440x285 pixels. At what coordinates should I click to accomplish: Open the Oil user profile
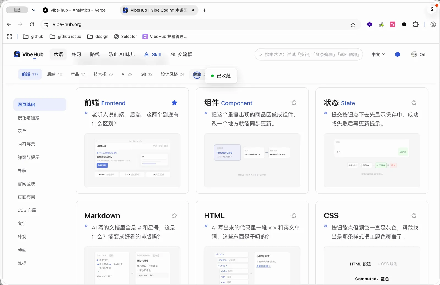pyautogui.click(x=418, y=54)
